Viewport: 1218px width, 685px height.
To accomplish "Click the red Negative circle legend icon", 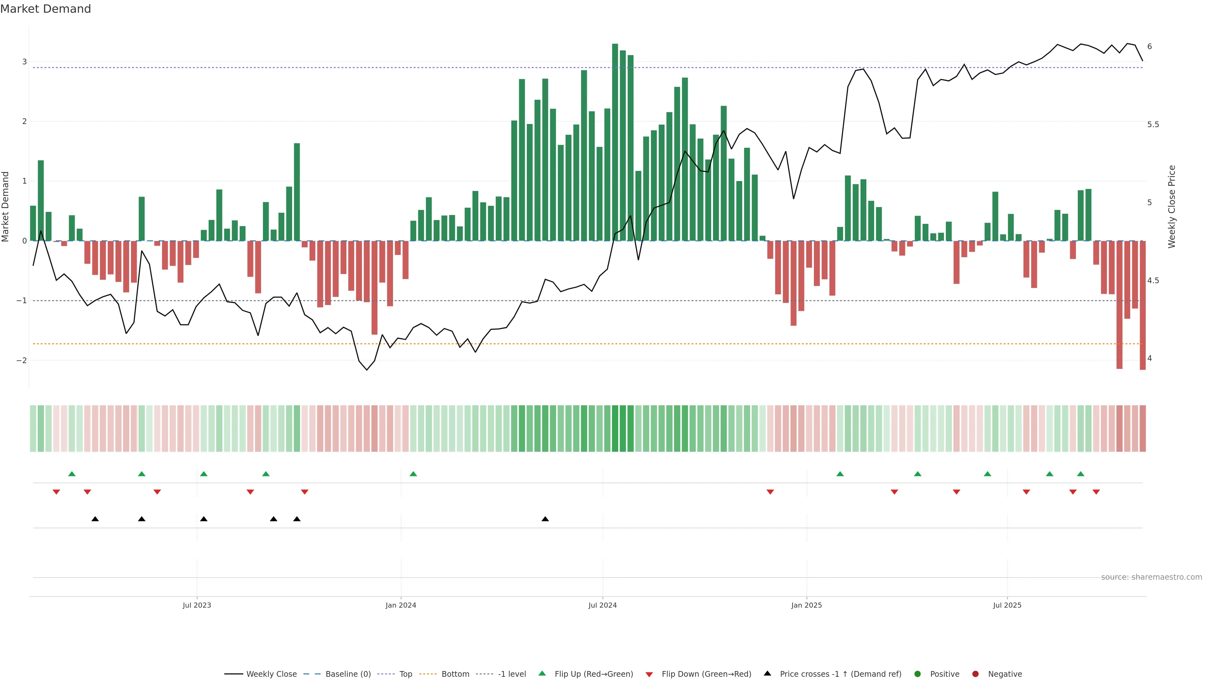I will 975,674.
